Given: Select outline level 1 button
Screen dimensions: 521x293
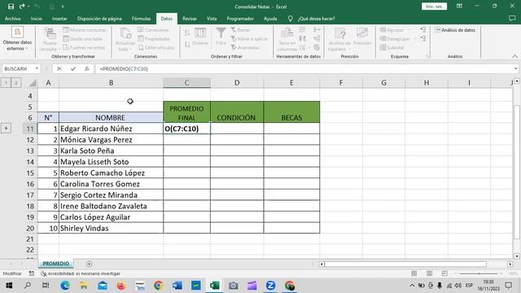Looking at the screenshot, I should [x=6, y=83].
